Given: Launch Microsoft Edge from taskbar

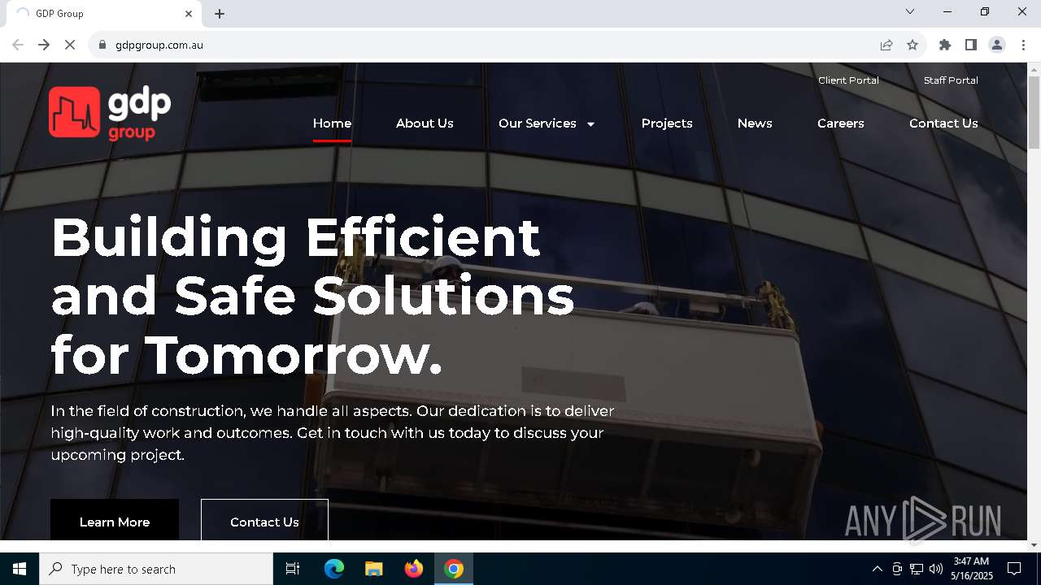Looking at the screenshot, I should 334,569.
